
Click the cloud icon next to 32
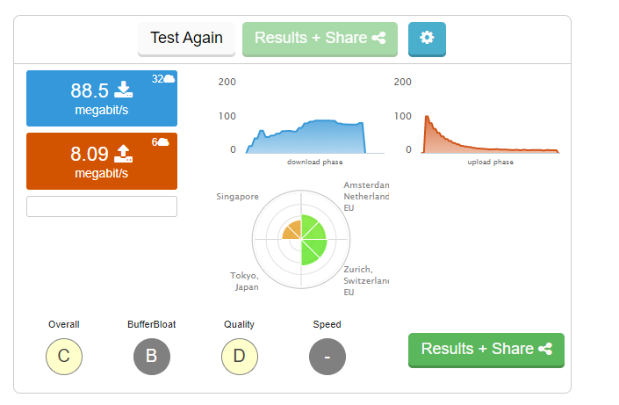click(x=169, y=79)
